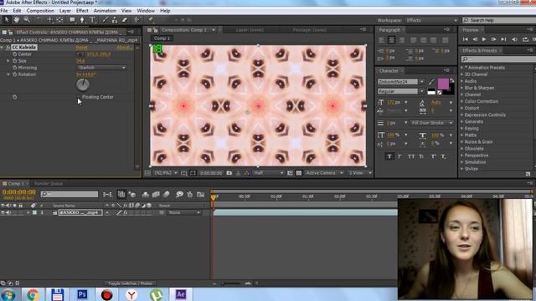Click the Faux Bold icon in Character panel

coord(389,156)
